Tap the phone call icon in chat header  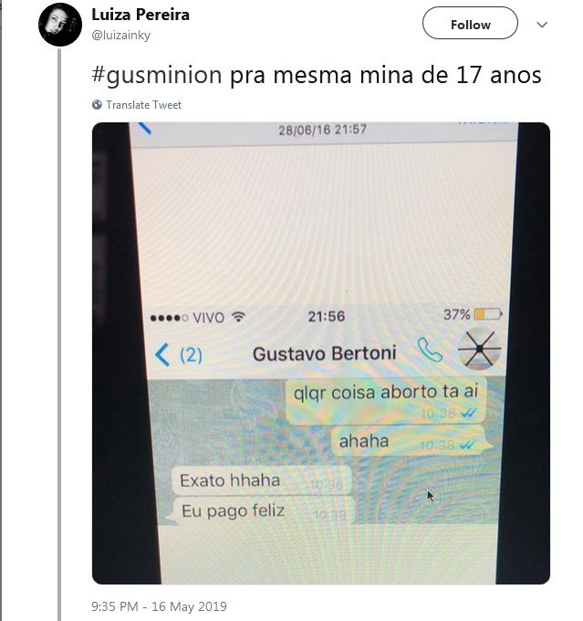(430, 350)
